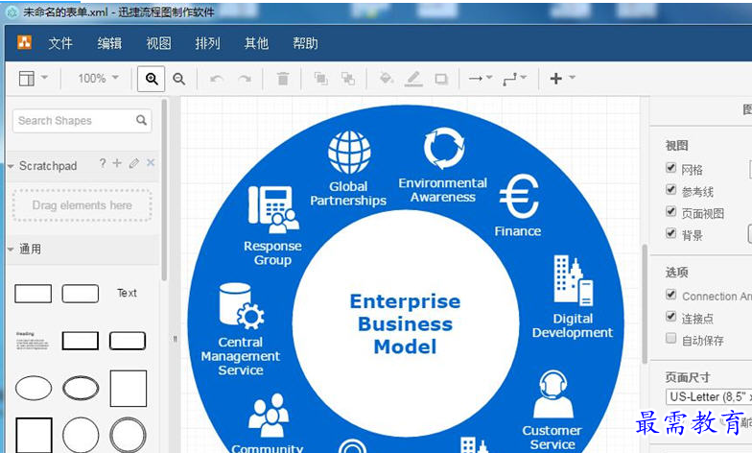This screenshot has width=752, height=453.
Task: Select the thick-bordered rectangle shape
Action: (81, 341)
